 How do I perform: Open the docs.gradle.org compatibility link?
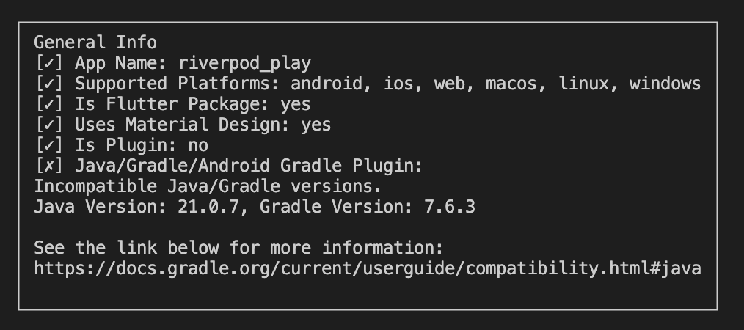coord(368,269)
